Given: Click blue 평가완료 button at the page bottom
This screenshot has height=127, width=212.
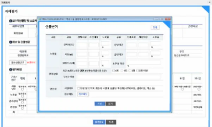Looking at the screenshot, I should point(99,122).
